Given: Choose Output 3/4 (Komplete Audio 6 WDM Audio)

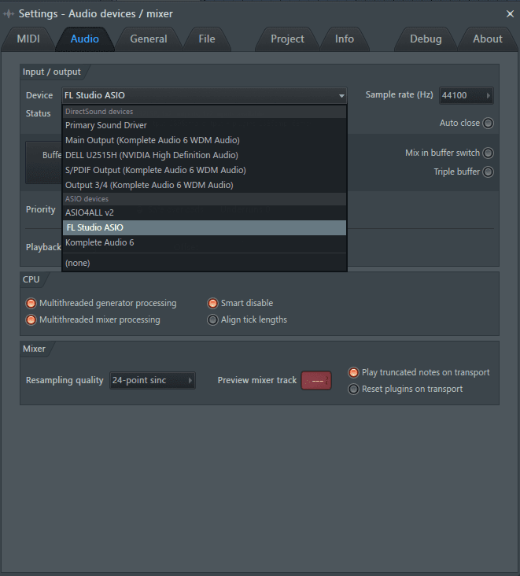Looking at the screenshot, I should 205,185.
